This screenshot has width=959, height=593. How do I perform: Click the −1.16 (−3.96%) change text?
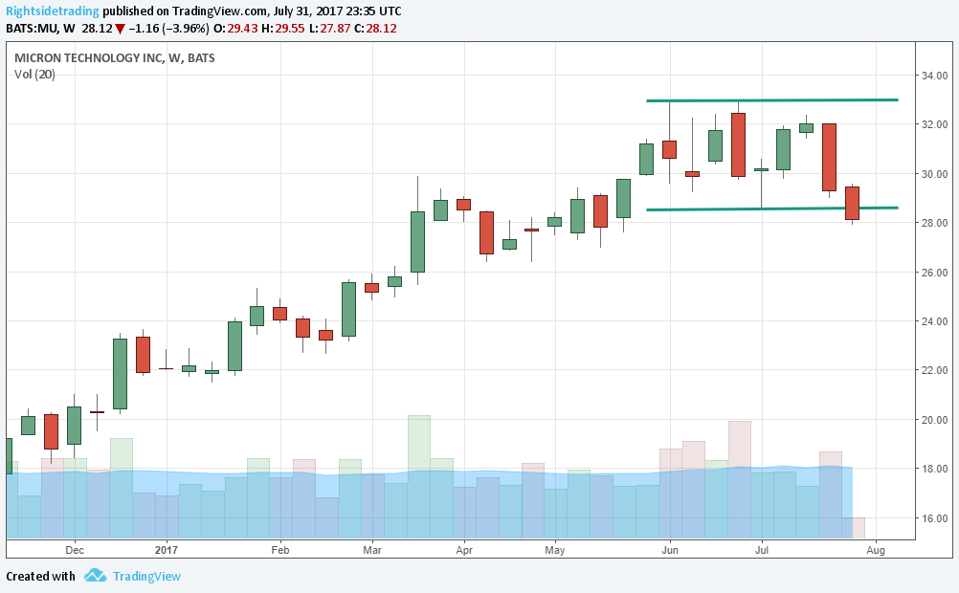point(168,29)
